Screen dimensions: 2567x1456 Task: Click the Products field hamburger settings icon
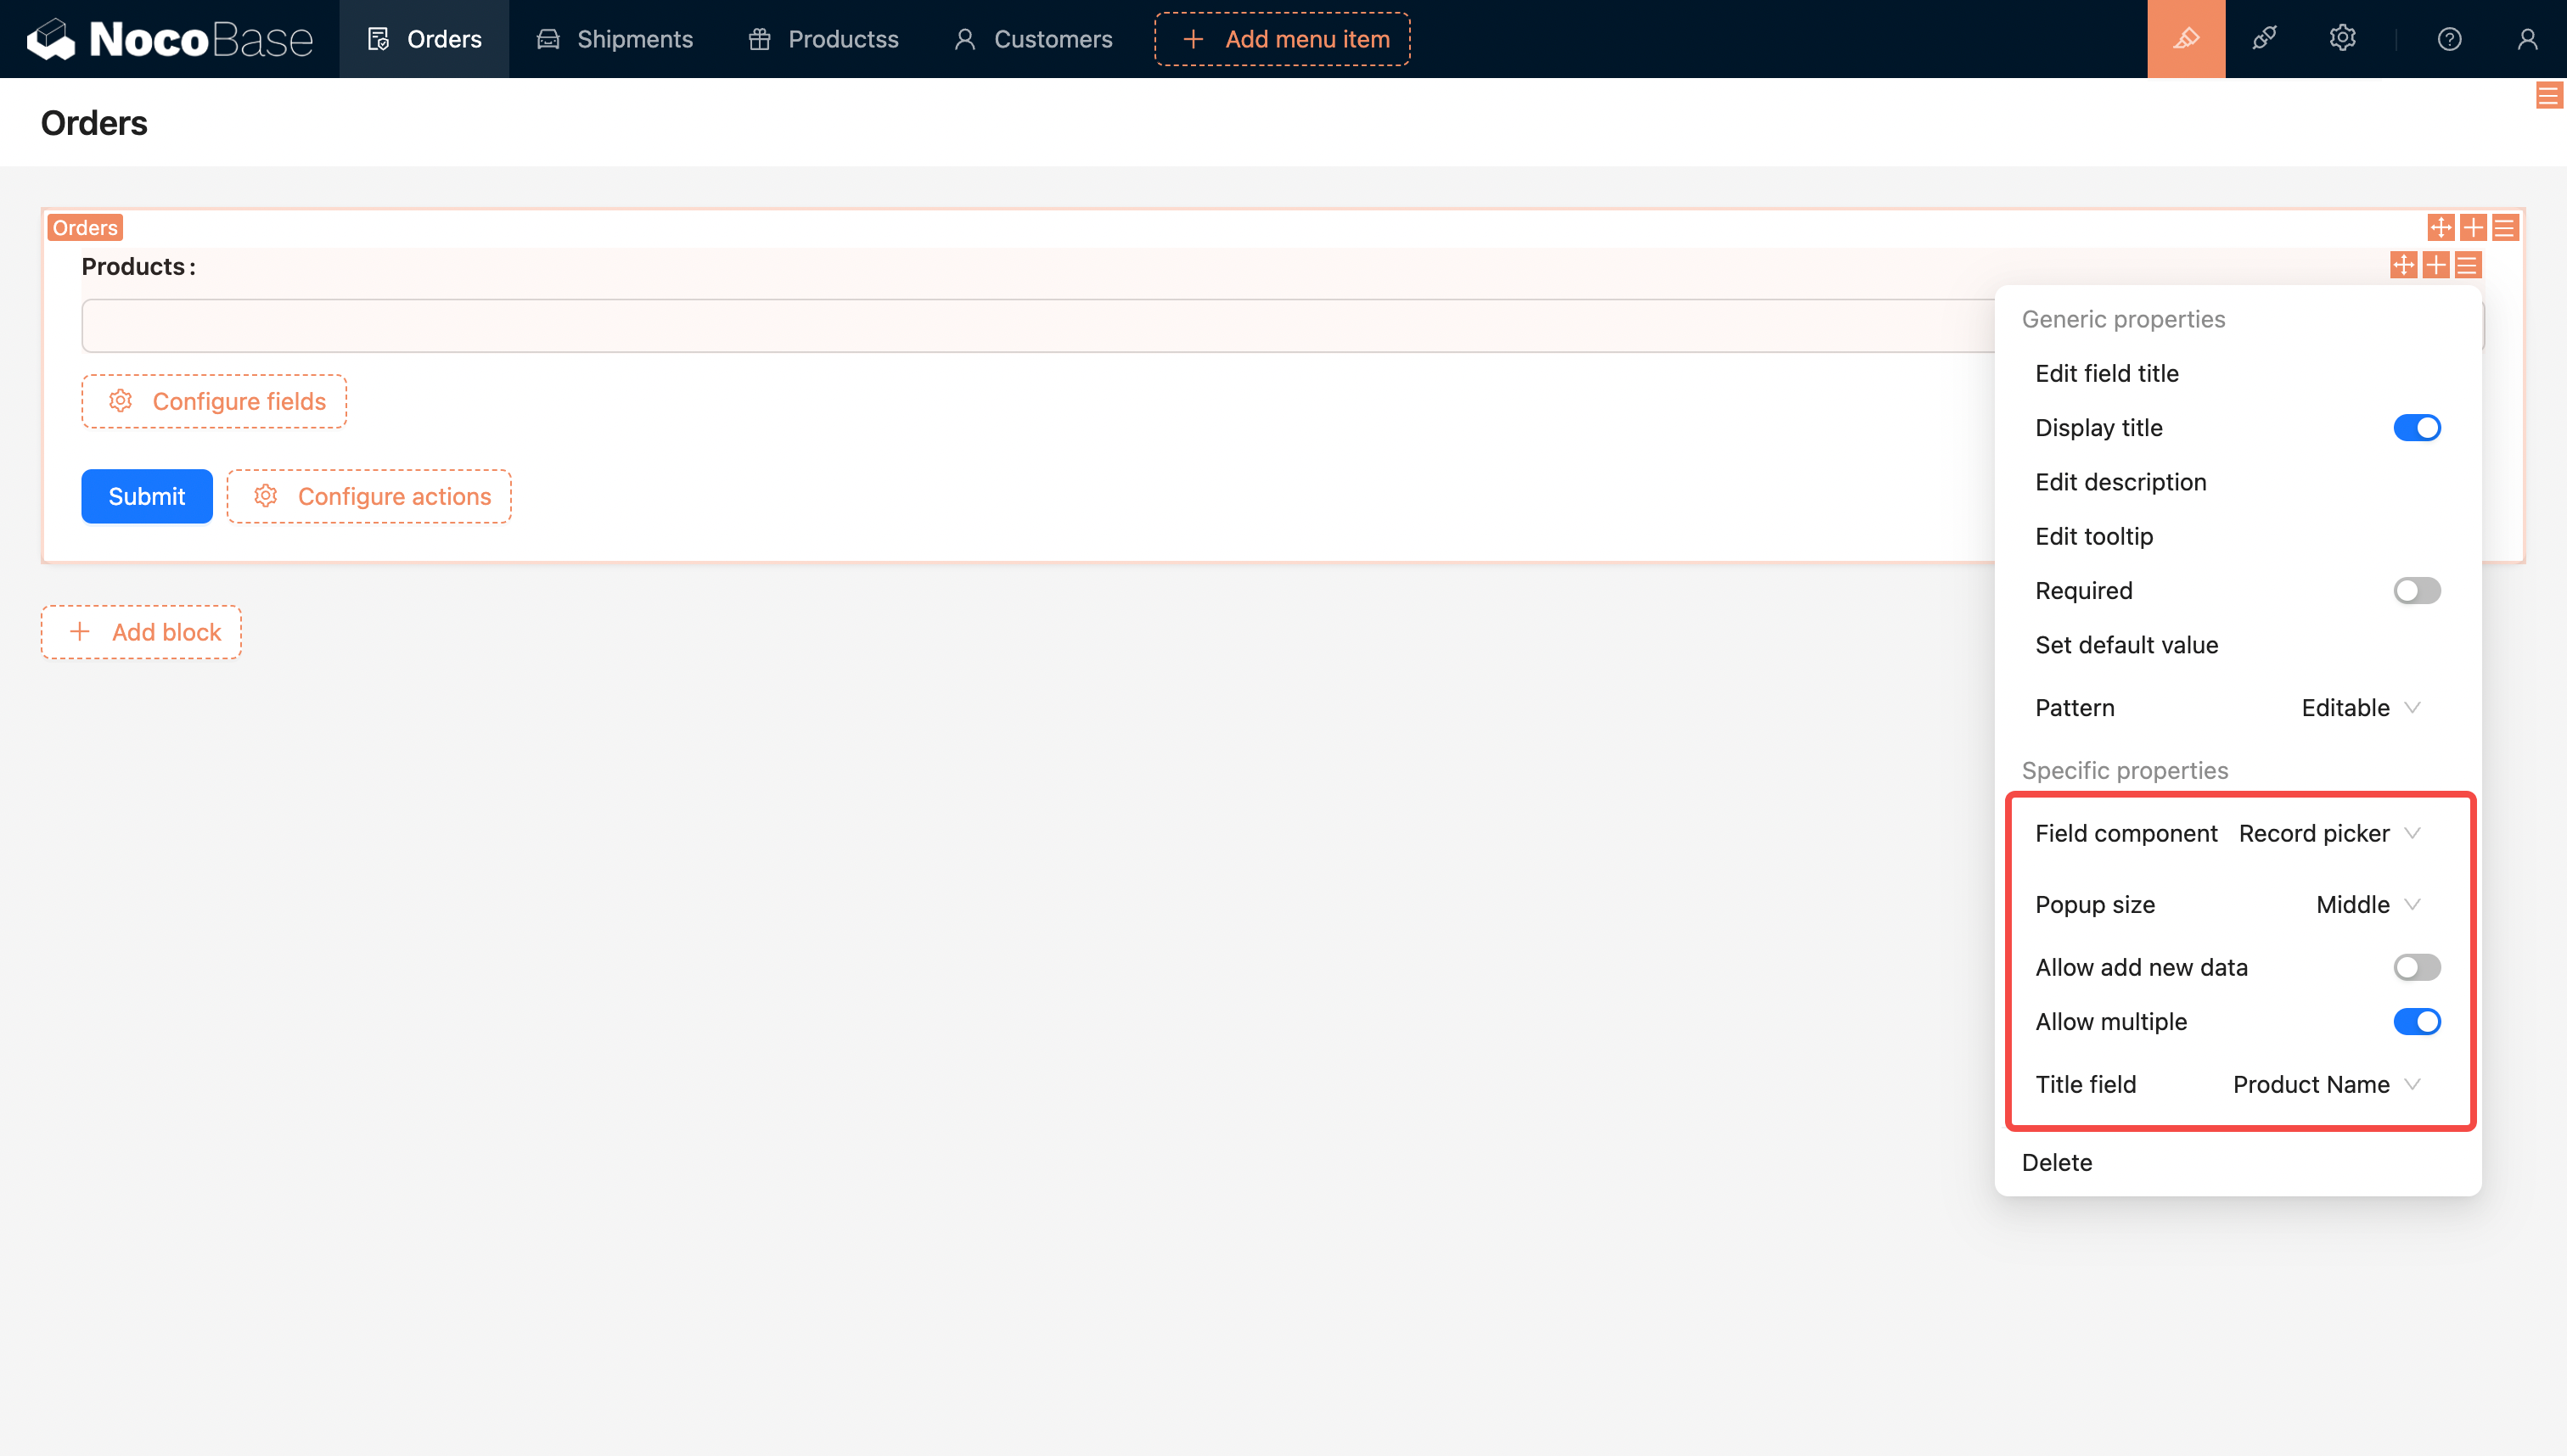point(2468,265)
